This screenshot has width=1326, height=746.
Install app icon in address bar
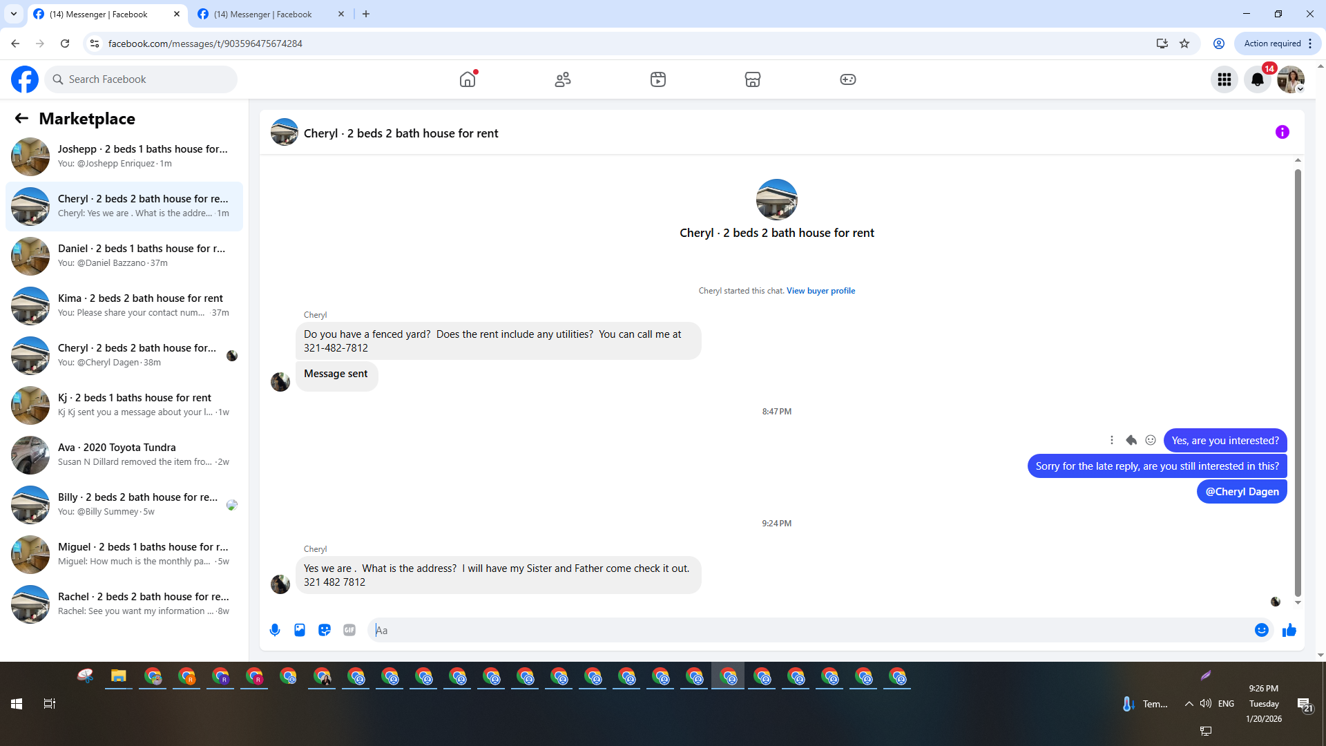point(1162,44)
